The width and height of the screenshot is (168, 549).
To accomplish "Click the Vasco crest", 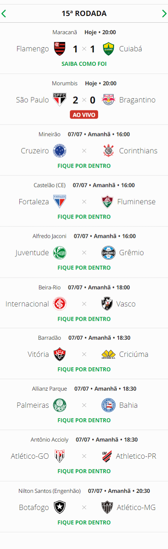I will pyautogui.click(x=107, y=304).
